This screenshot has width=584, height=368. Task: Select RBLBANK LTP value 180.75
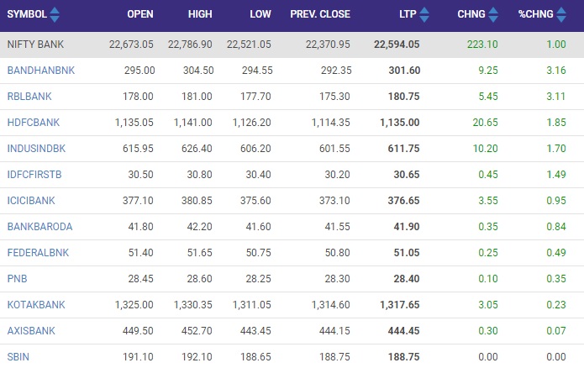click(x=403, y=97)
